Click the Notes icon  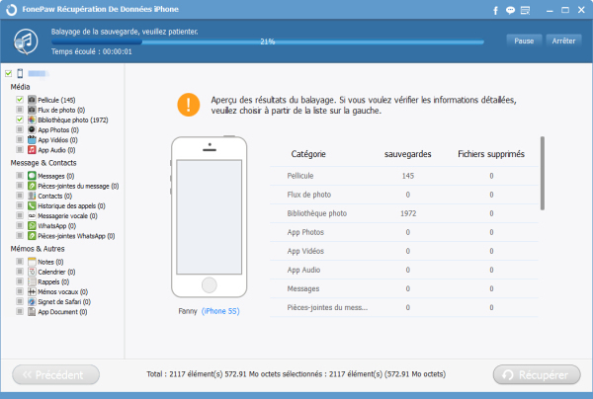32,262
